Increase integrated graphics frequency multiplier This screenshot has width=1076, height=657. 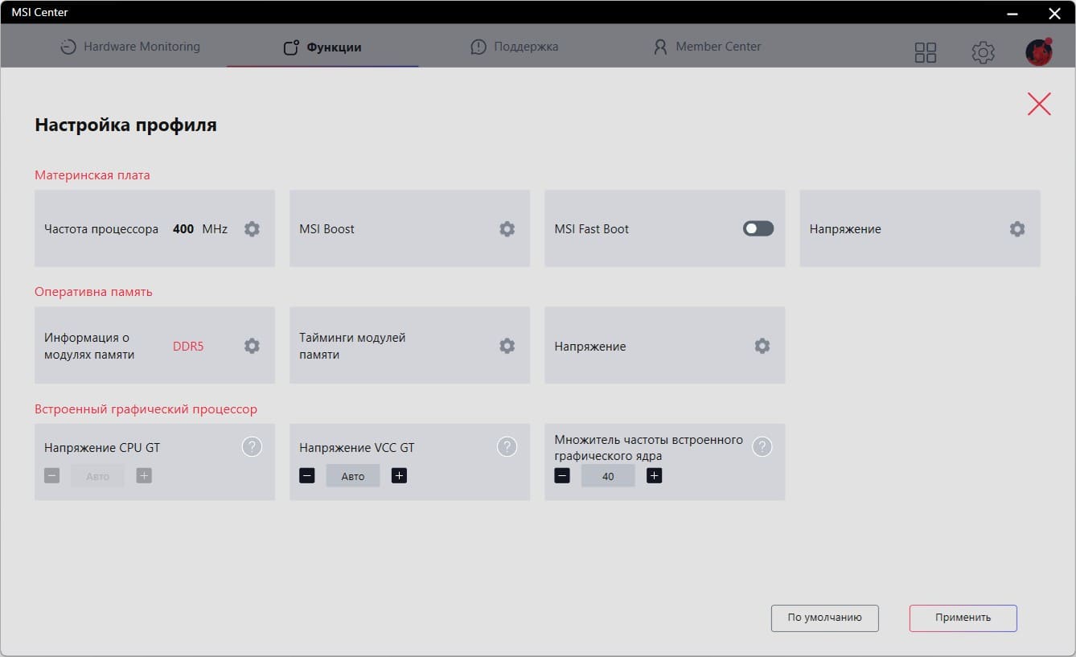[654, 476]
